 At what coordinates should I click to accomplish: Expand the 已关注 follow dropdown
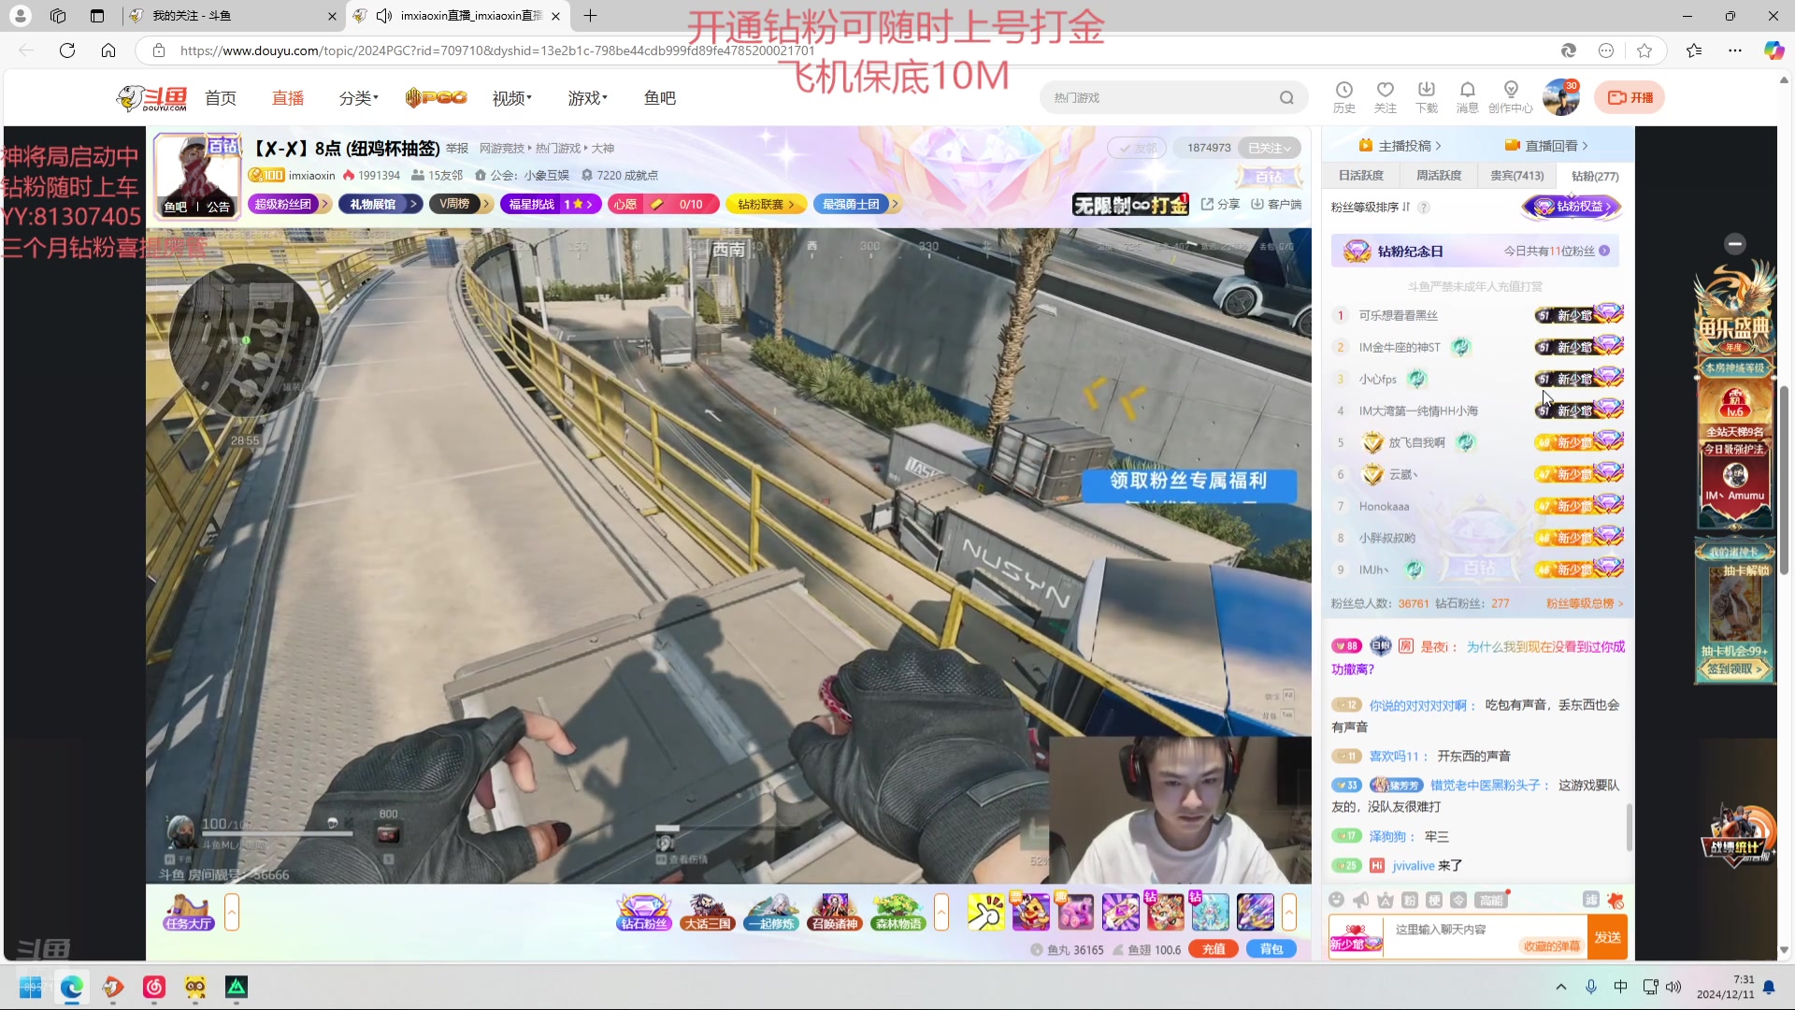1270,148
